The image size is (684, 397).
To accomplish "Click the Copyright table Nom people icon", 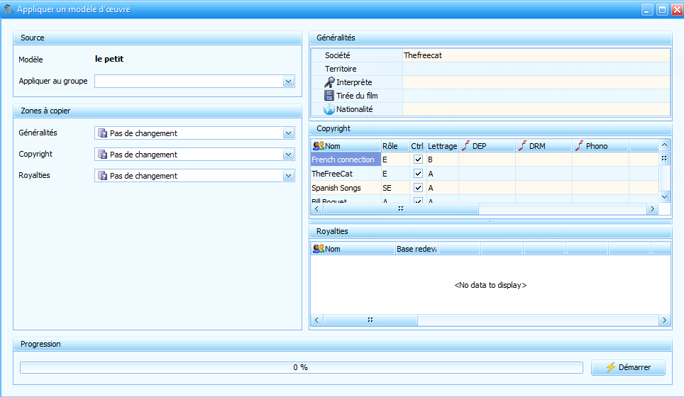I will (318, 146).
